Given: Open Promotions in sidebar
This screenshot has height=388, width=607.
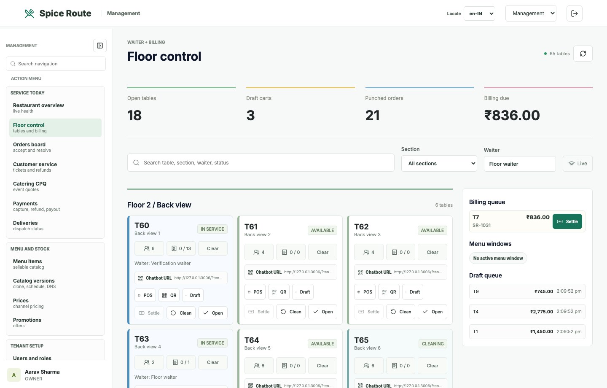Looking at the screenshot, I should 55,323.
